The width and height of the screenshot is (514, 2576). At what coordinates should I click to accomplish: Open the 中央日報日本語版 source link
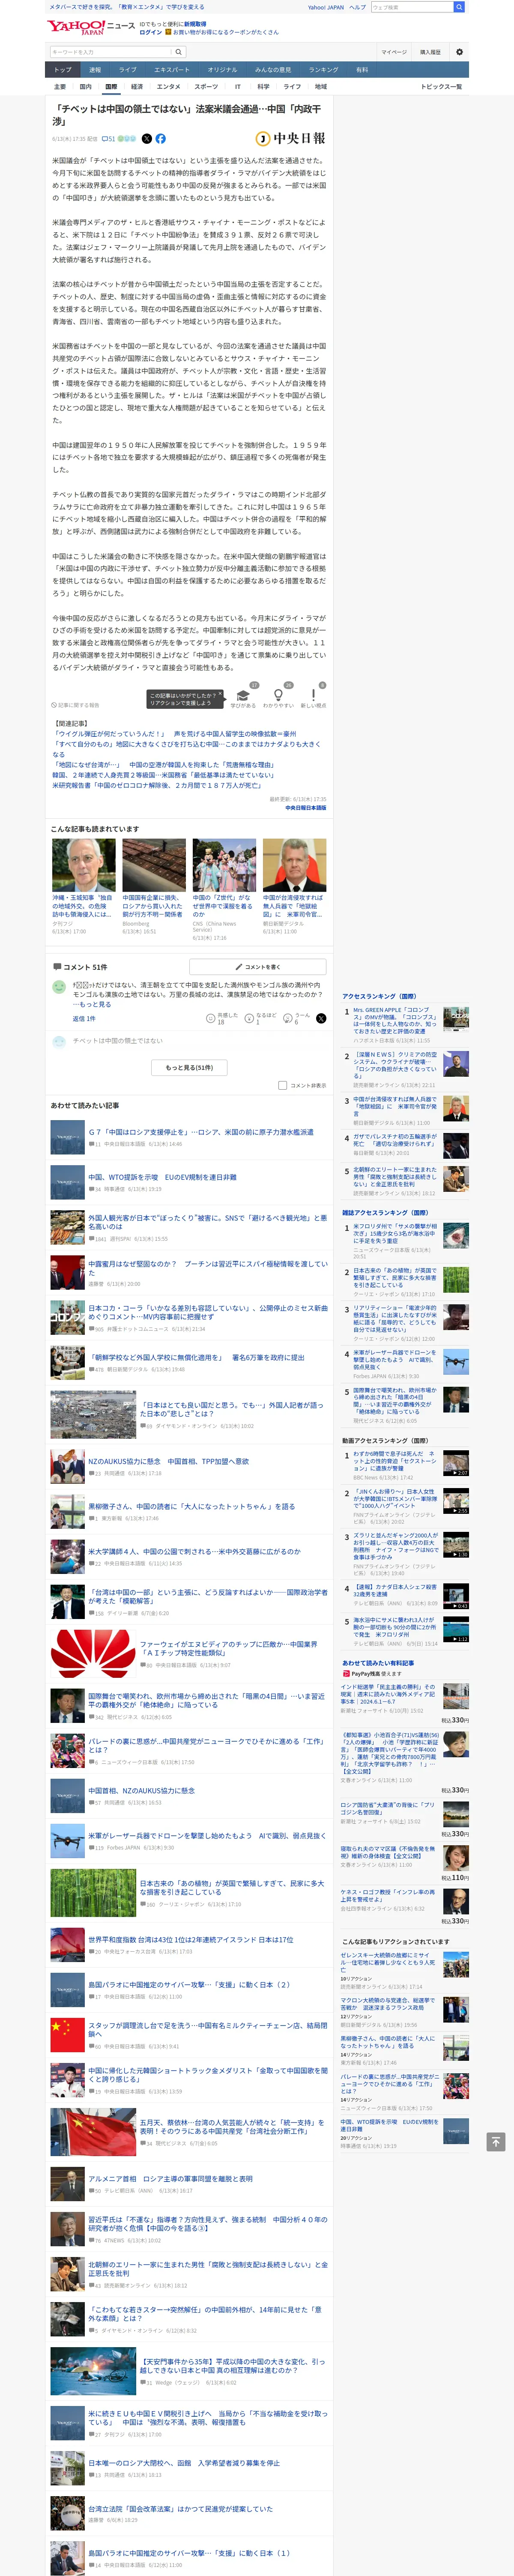(x=305, y=808)
